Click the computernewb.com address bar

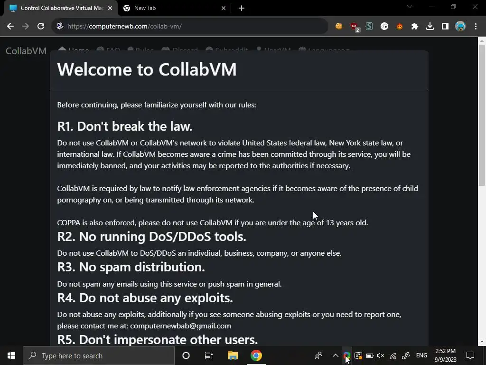190,26
